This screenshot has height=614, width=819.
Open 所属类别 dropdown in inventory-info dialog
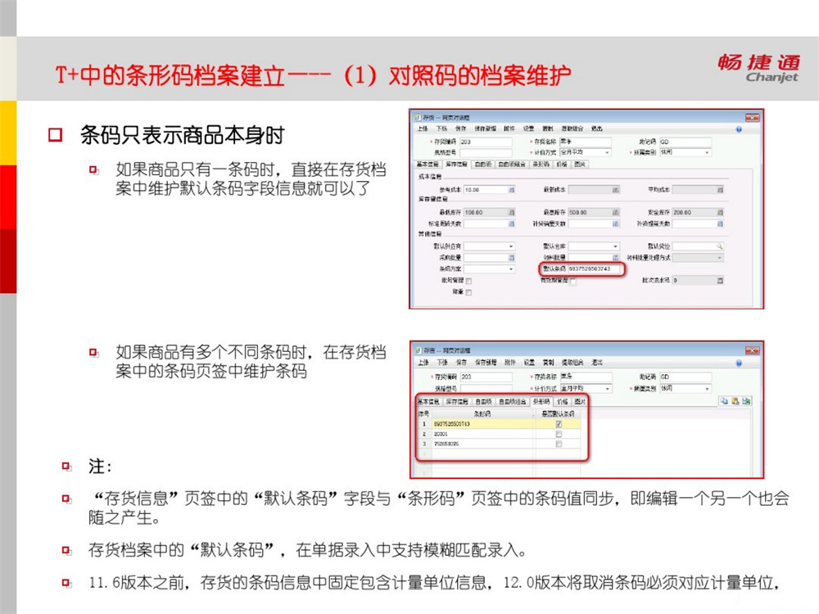[x=708, y=152]
